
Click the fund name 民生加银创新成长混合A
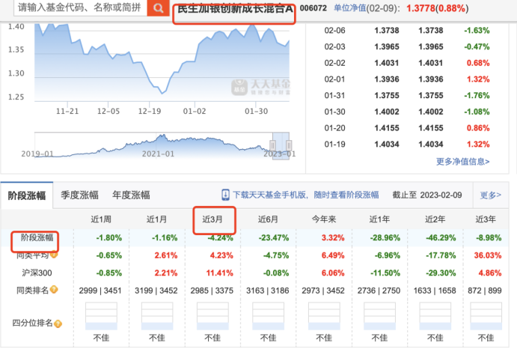pos(234,13)
